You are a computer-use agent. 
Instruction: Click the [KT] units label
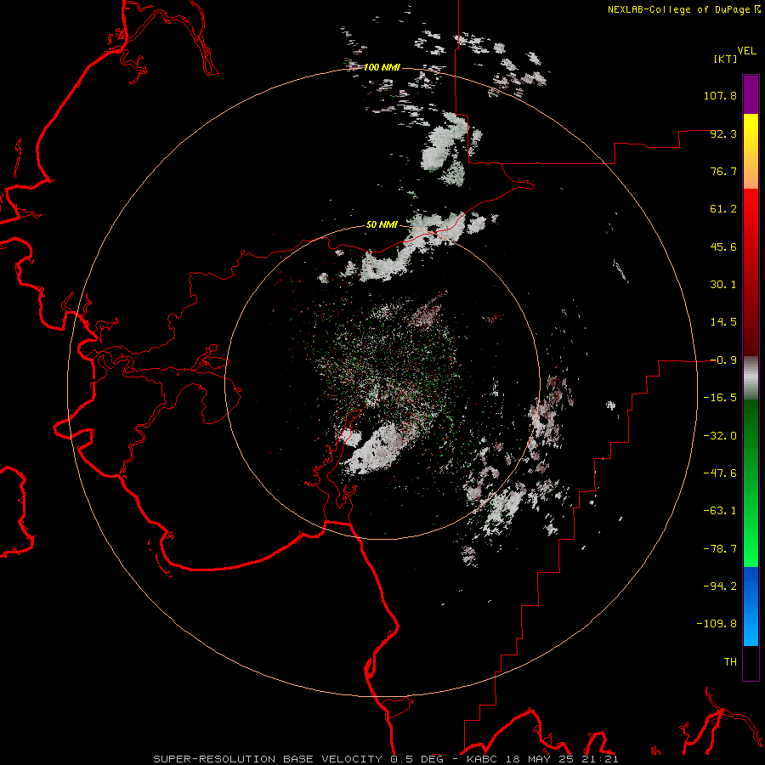coord(725,59)
